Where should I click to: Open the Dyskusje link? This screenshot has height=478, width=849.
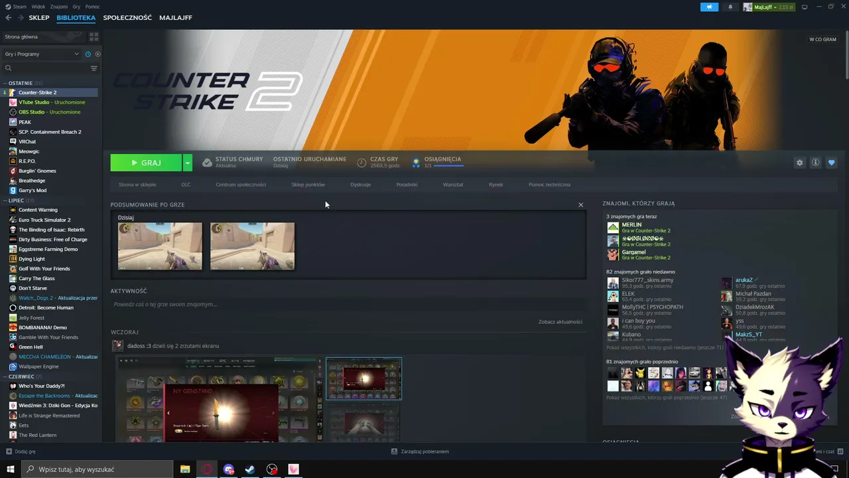click(361, 185)
